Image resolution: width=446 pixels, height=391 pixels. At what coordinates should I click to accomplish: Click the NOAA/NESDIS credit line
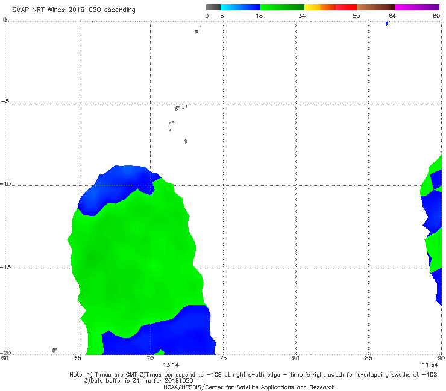pos(249,387)
